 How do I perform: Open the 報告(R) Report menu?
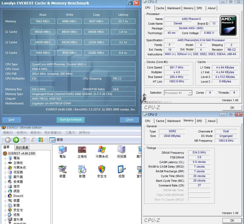[35, 133]
